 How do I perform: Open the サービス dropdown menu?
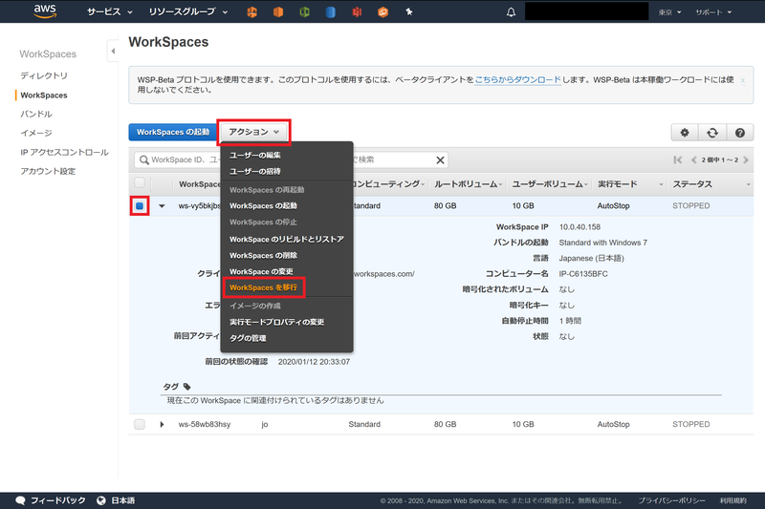point(110,11)
